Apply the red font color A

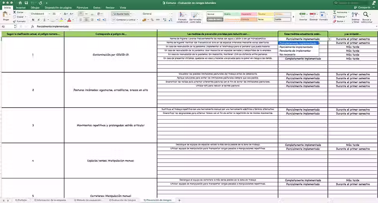(x=69, y=20)
